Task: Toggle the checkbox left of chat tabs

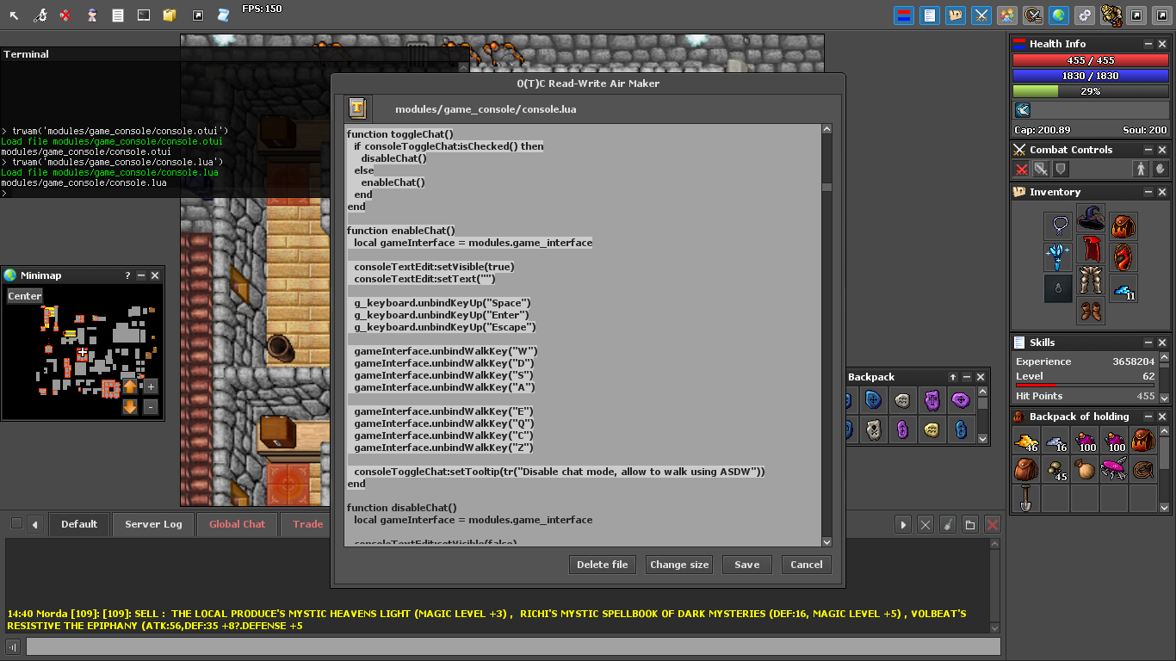Action: coord(16,523)
